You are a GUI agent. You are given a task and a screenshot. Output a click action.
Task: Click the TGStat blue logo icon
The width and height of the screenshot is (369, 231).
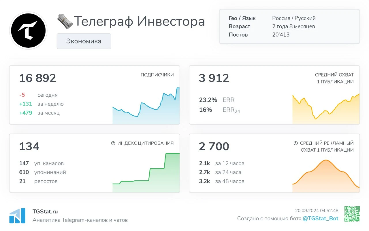pos(17,215)
